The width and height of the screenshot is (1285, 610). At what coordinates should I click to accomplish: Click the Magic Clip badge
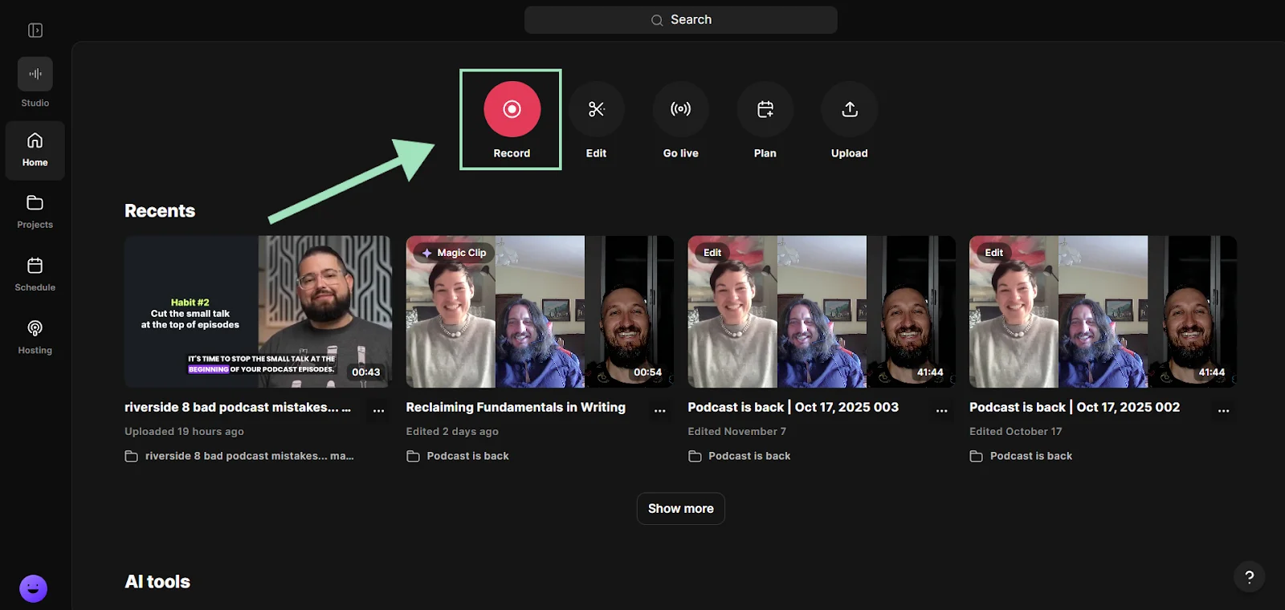click(454, 253)
